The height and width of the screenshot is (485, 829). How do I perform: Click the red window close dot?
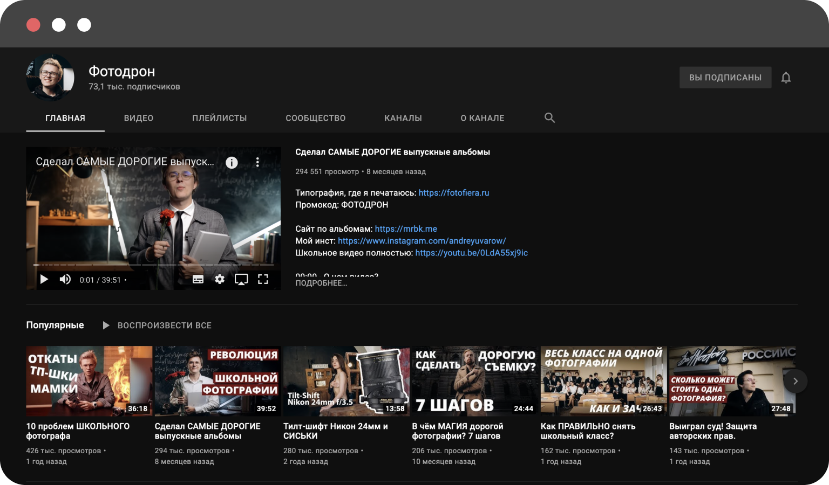click(33, 25)
